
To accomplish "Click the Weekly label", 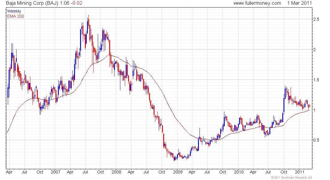I will coord(14,11).
